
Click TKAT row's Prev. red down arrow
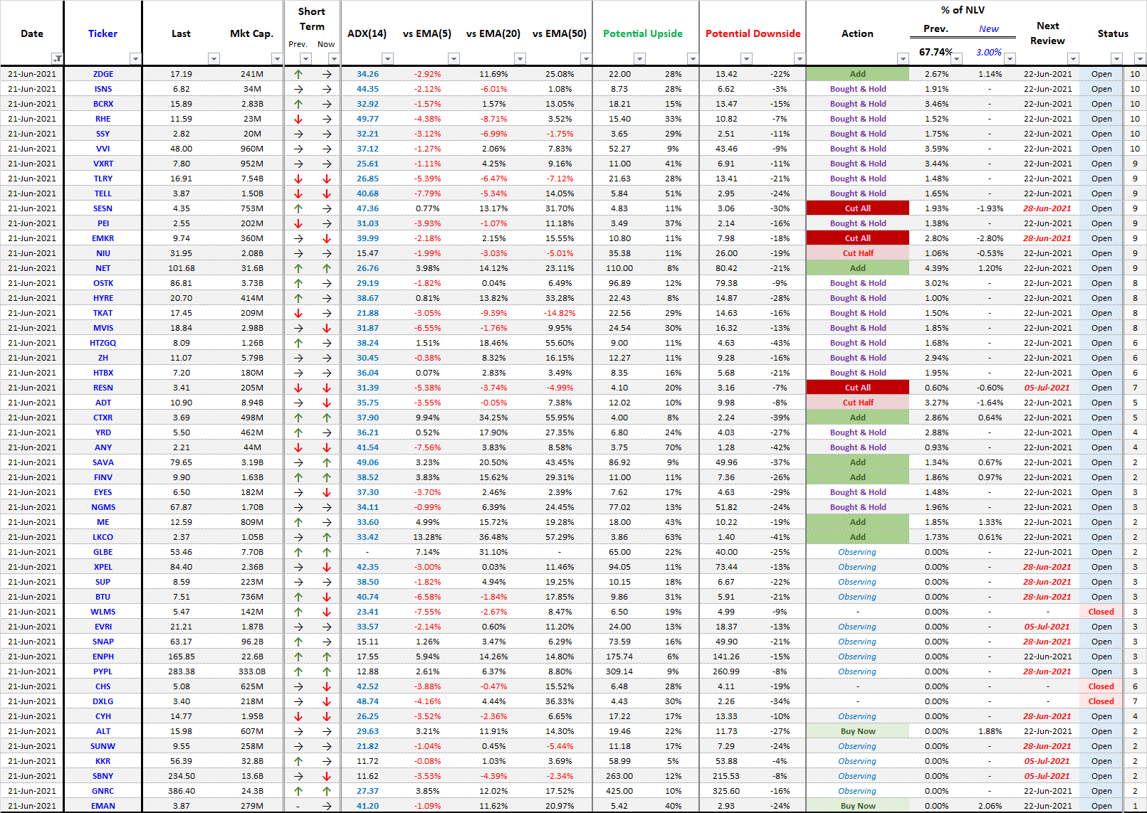[298, 313]
